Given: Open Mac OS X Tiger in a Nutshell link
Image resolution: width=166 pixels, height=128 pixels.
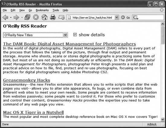Looking at the screenshot, I should tap(33, 112).
